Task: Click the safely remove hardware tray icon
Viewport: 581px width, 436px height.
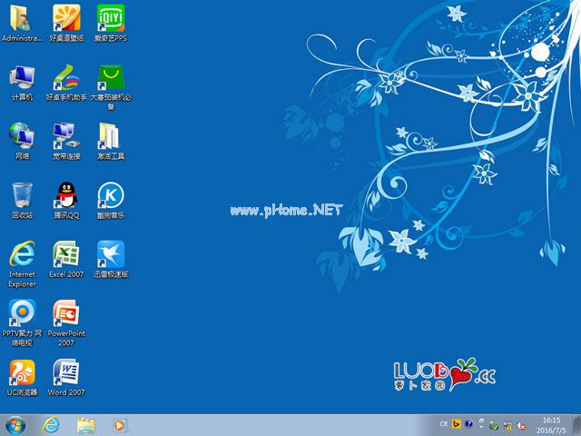Action: [493, 426]
